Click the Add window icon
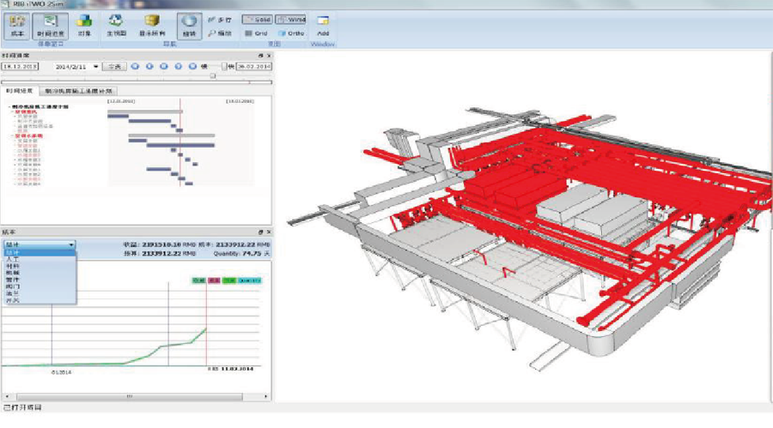The height and width of the screenshot is (428, 773). 323,24
